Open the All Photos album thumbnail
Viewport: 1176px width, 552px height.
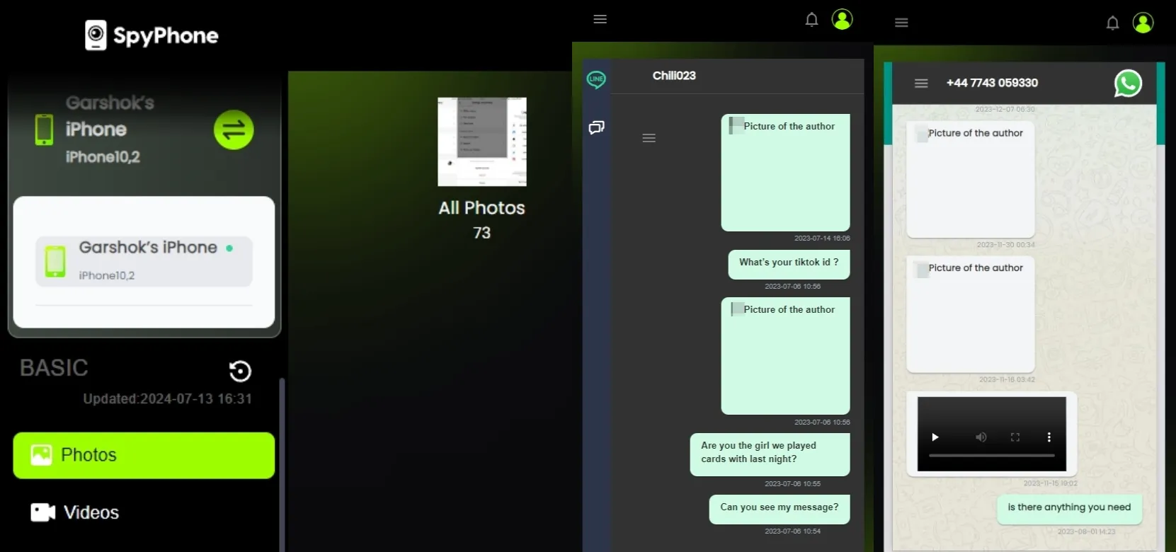click(482, 142)
